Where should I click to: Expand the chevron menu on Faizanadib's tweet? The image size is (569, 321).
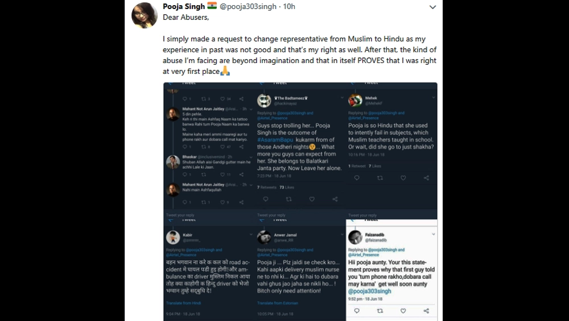click(x=432, y=234)
